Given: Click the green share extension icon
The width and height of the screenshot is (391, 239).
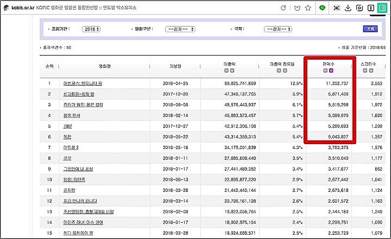Looking at the screenshot, I should click(323, 8).
